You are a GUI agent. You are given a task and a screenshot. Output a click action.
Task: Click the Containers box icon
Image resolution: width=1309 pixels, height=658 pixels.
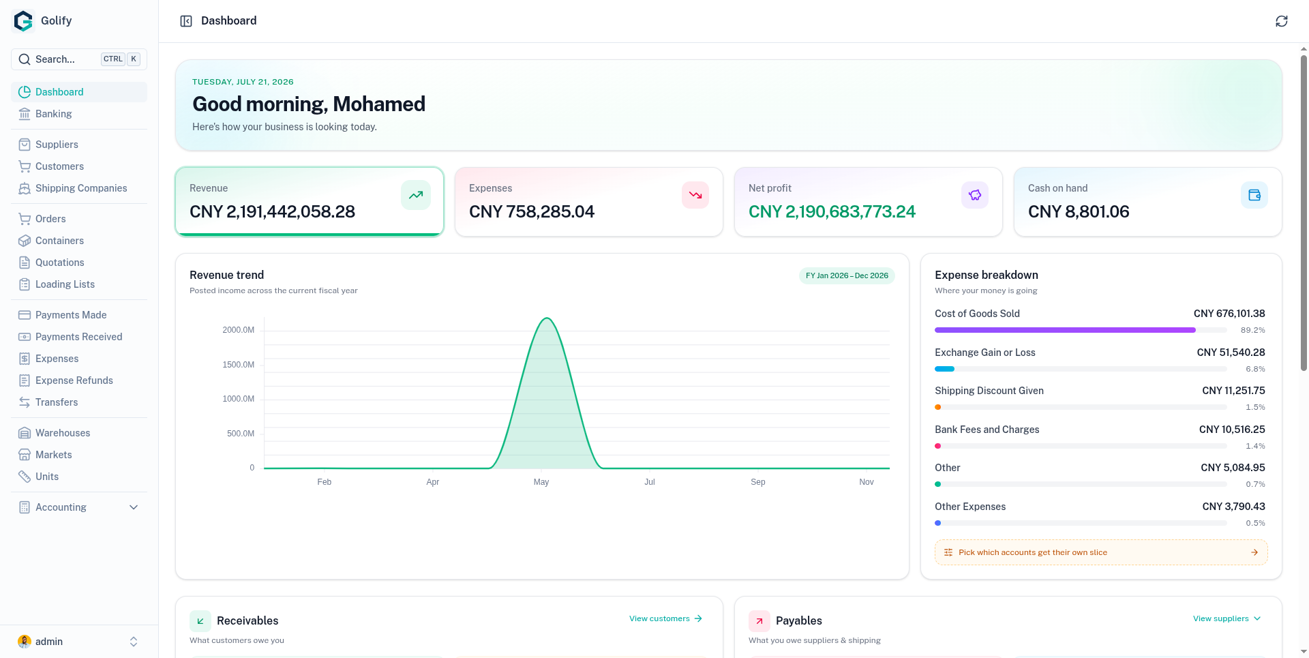pyautogui.click(x=25, y=241)
